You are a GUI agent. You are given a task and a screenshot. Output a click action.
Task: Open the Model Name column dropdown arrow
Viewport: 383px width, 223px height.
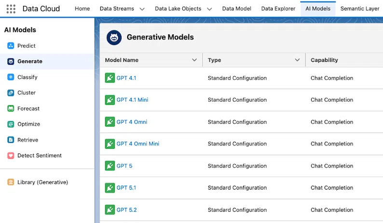coord(194,60)
